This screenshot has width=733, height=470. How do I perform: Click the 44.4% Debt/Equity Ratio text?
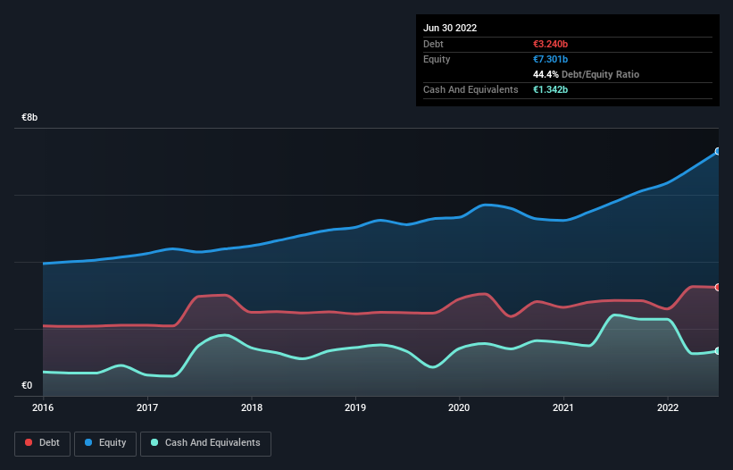587,74
